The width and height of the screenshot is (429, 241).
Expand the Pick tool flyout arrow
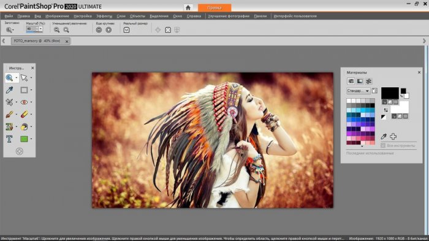point(31,78)
